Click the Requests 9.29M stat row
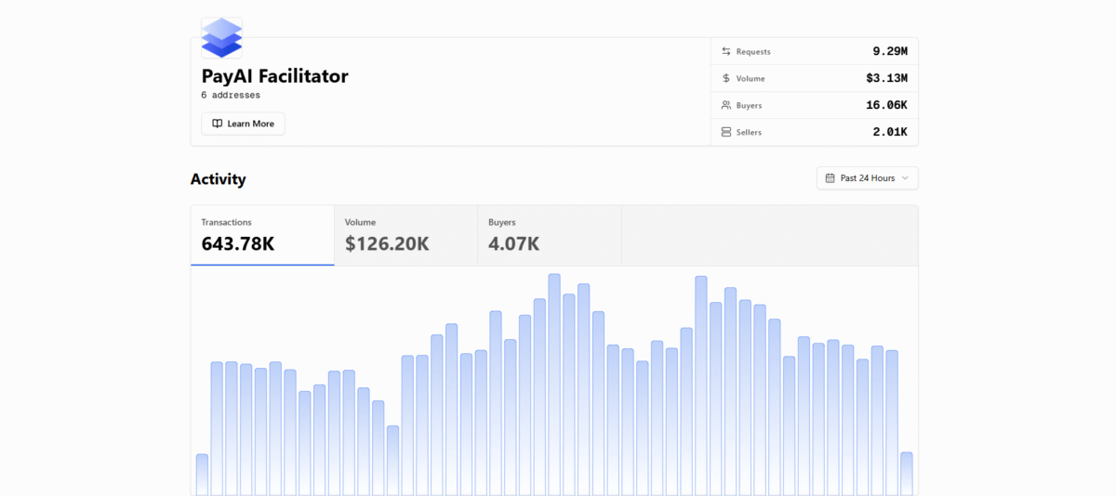The width and height of the screenshot is (1116, 496). [814, 51]
